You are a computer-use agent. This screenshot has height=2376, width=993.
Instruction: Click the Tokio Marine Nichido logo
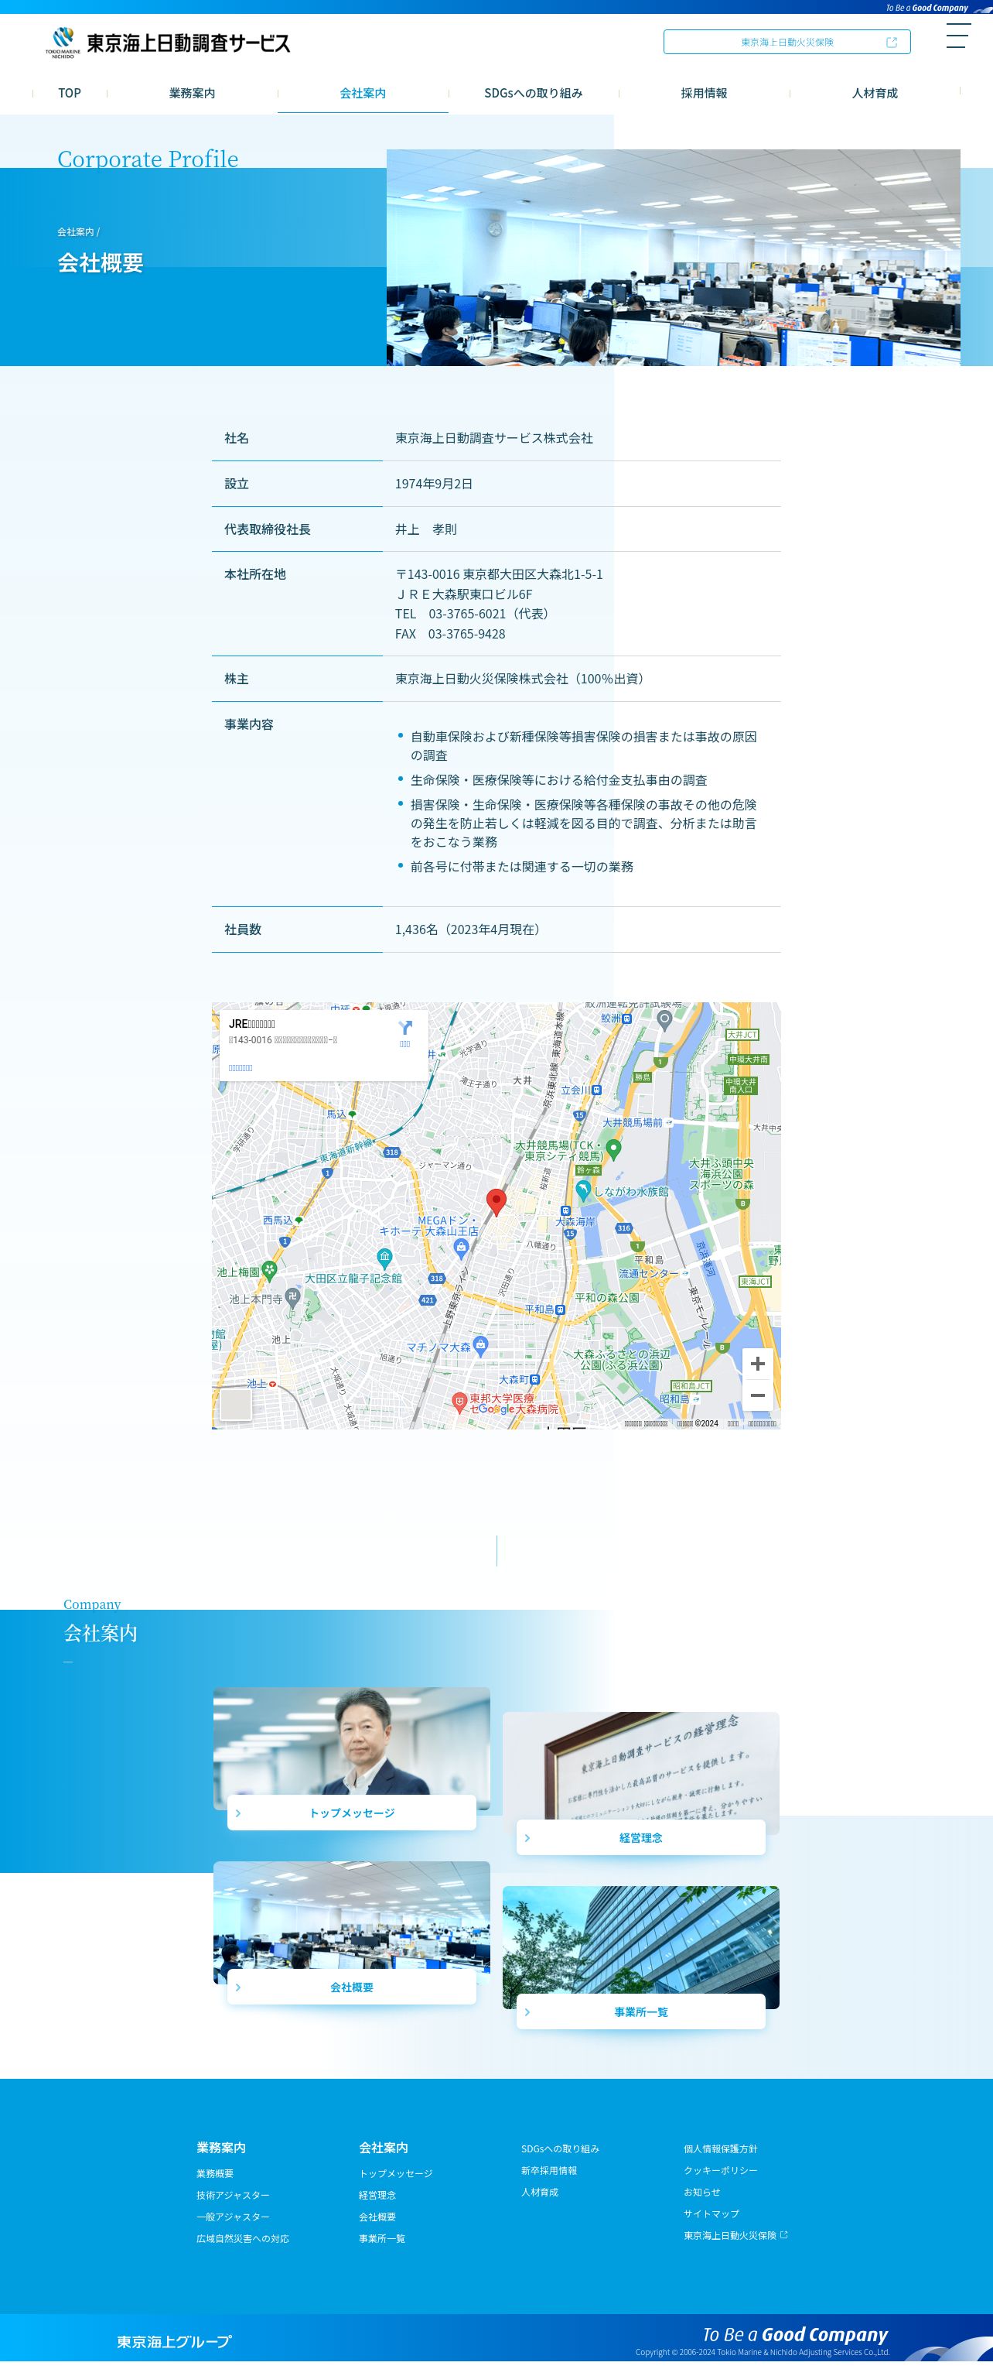point(168,43)
